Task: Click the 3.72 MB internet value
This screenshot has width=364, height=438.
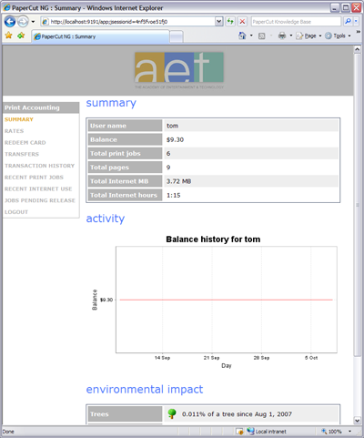Action: click(x=178, y=181)
